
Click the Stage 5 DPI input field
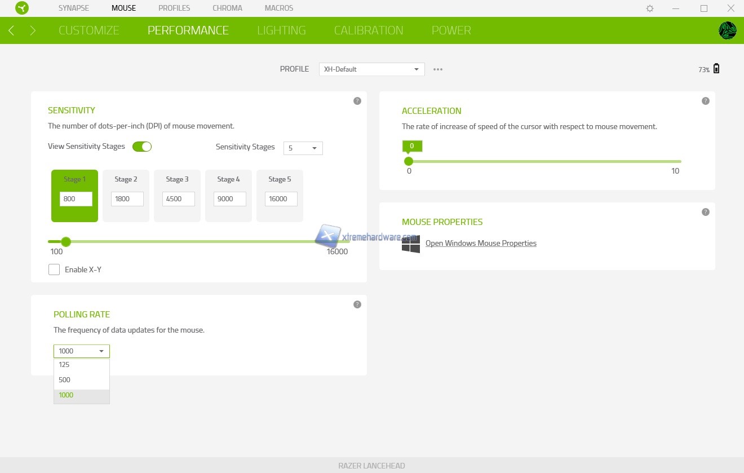281,199
